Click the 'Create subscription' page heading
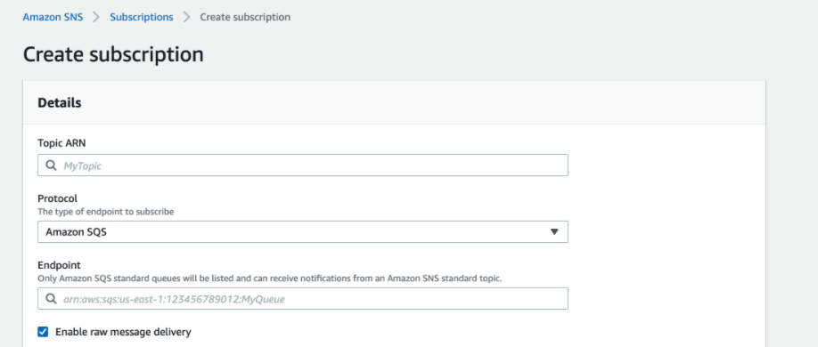This screenshot has height=347, width=818. [x=113, y=54]
